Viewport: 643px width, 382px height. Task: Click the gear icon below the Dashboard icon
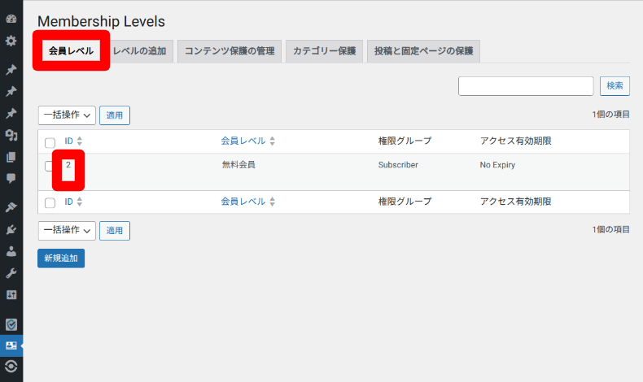(x=11, y=41)
